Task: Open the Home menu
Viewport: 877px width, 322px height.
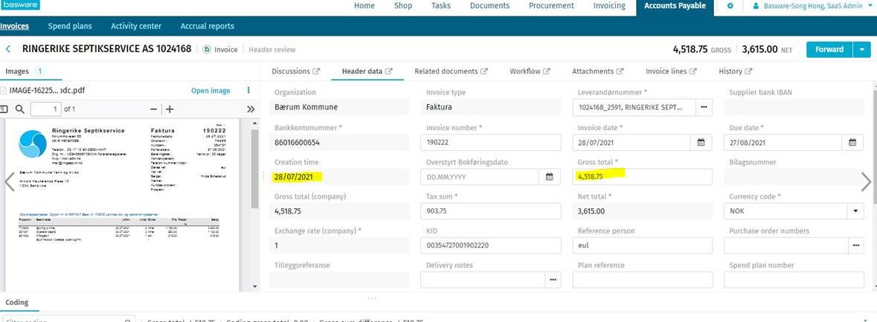Action: point(364,6)
